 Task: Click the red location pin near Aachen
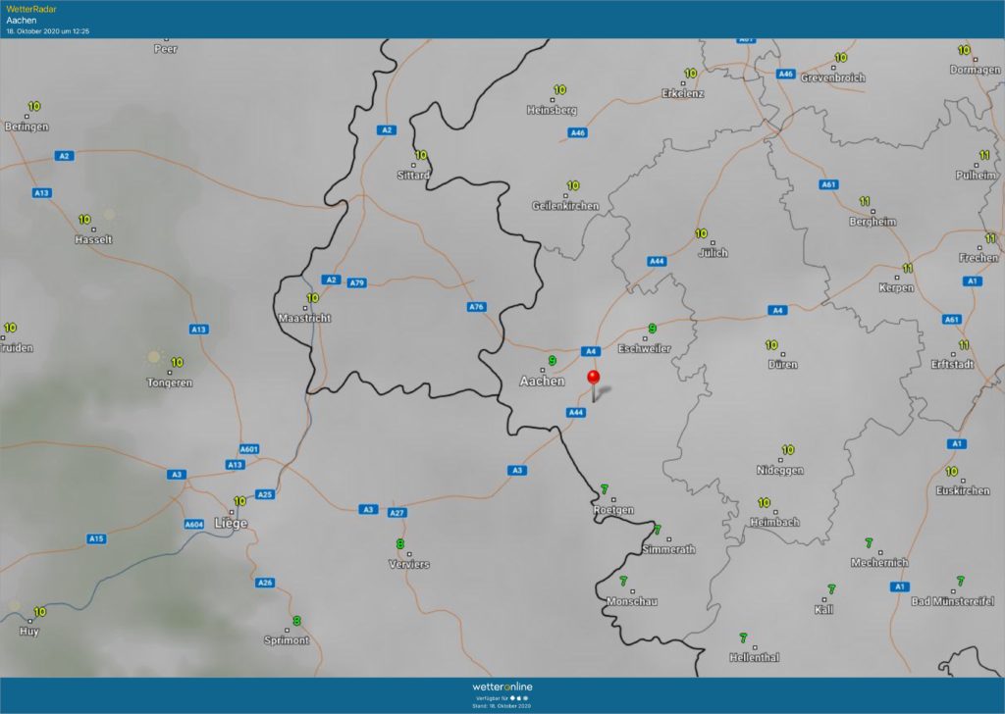[x=594, y=385]
